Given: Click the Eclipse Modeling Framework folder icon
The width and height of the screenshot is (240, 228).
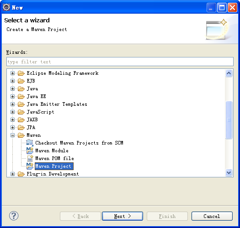Looking at the screenshot, I should (21, 73).
